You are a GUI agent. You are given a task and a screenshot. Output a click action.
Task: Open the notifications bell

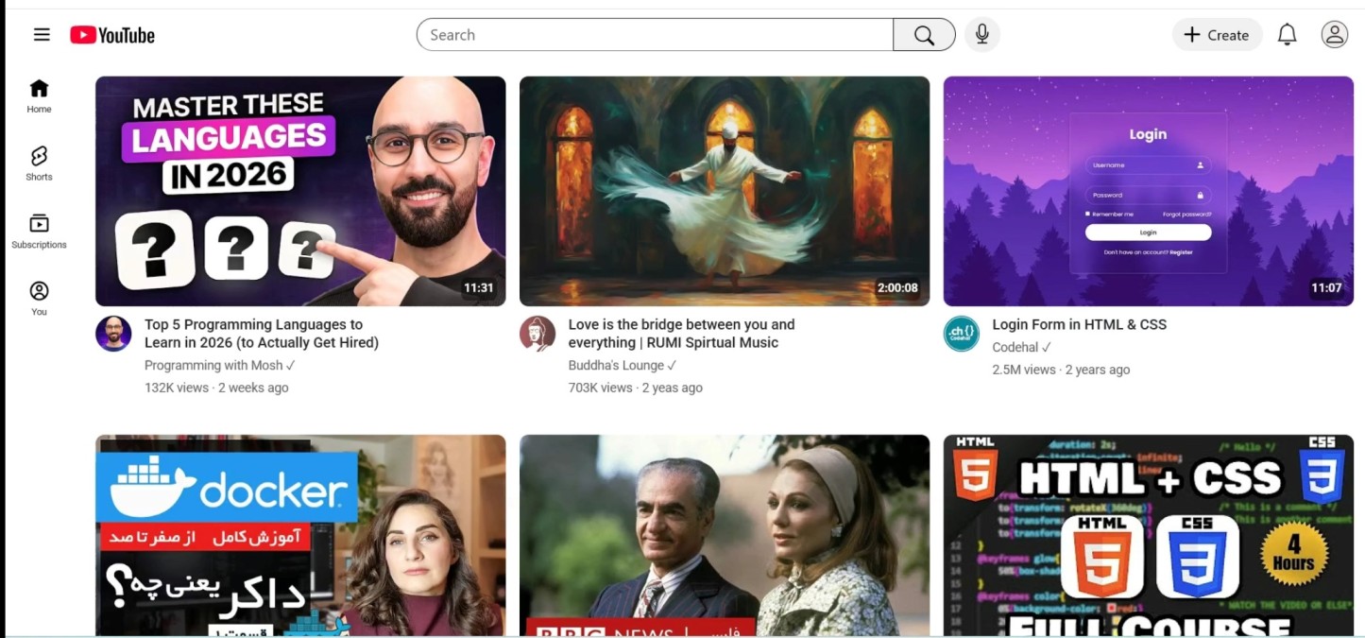1287,35
